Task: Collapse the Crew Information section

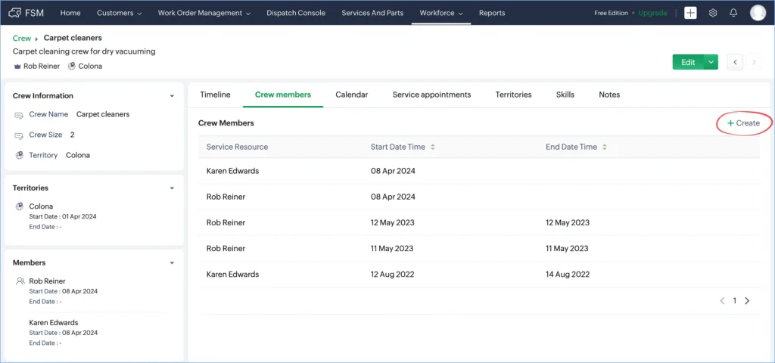Action: pos(172,96)
